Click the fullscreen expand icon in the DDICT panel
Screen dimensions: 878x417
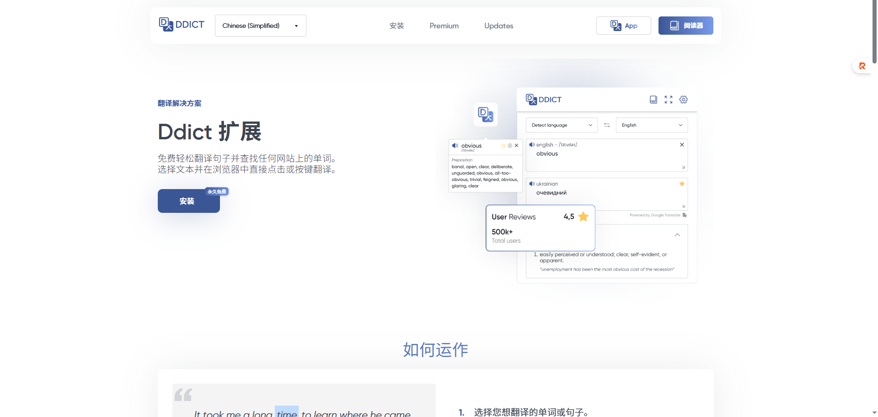tap(669, 100)
